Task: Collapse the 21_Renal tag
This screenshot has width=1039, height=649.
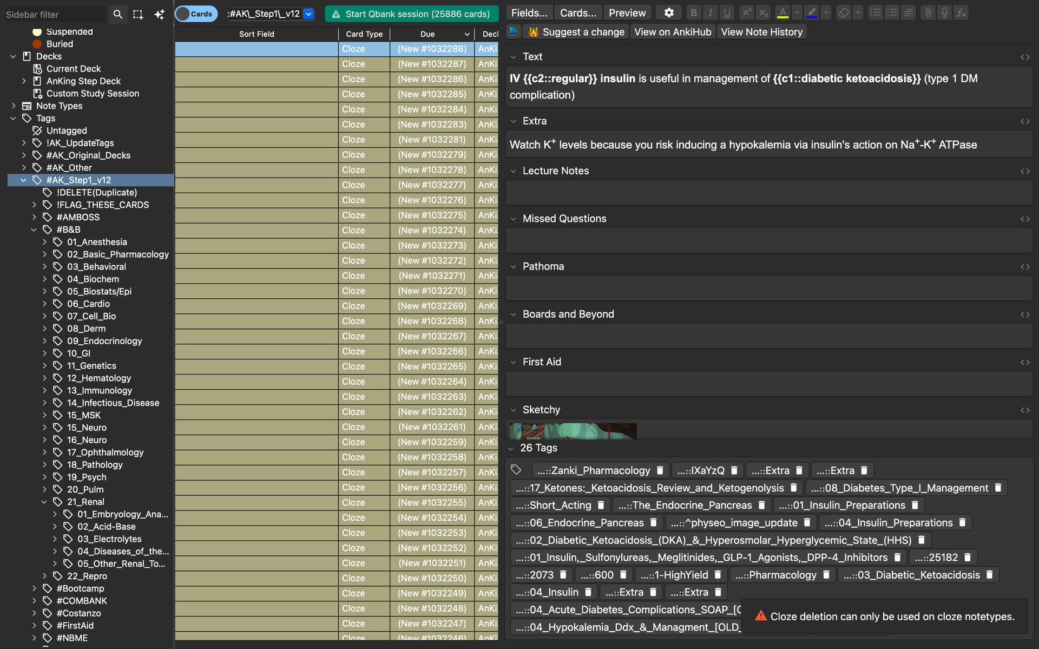Action: click(x=44, y=502)
